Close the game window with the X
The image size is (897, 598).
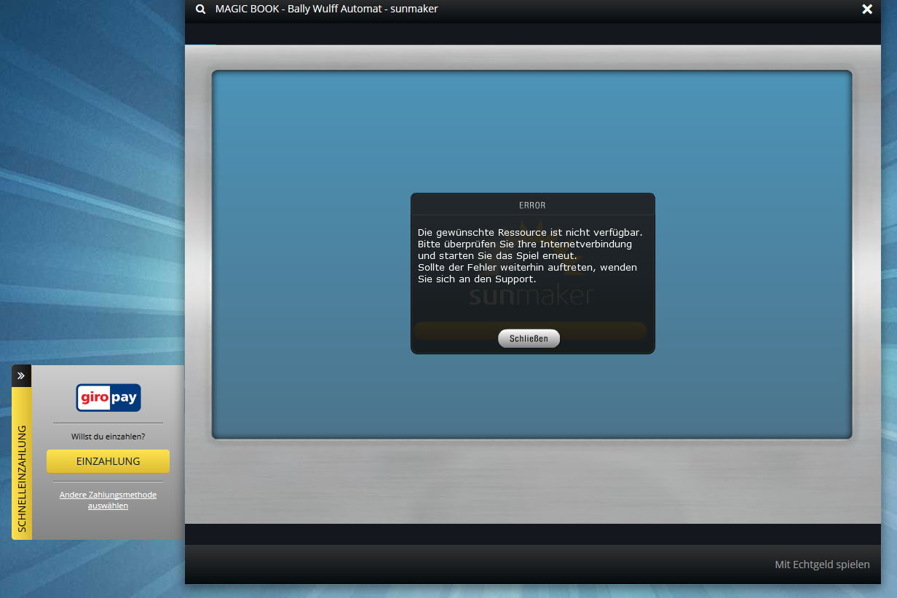(x=867, y=9)
